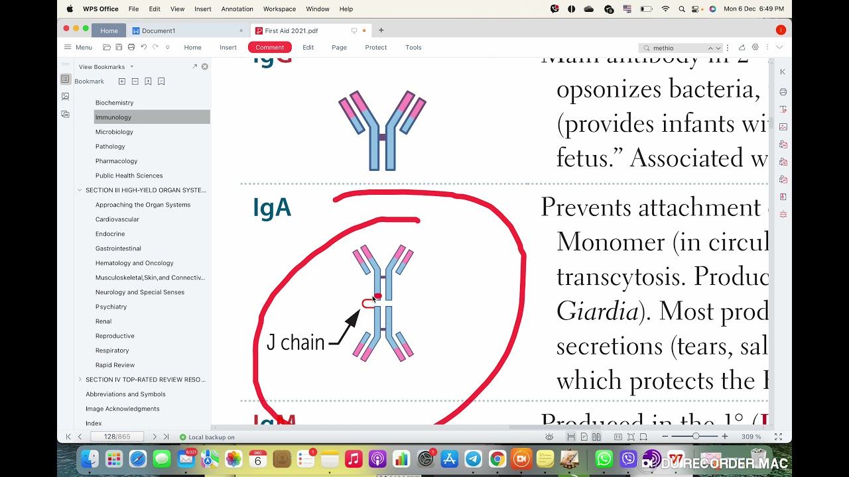Click the expand all bookmarks icon
The image size is (849, 477).
[122, 81]
